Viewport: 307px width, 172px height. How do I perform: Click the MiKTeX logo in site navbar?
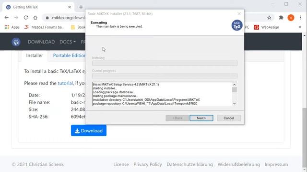point(16,42)
